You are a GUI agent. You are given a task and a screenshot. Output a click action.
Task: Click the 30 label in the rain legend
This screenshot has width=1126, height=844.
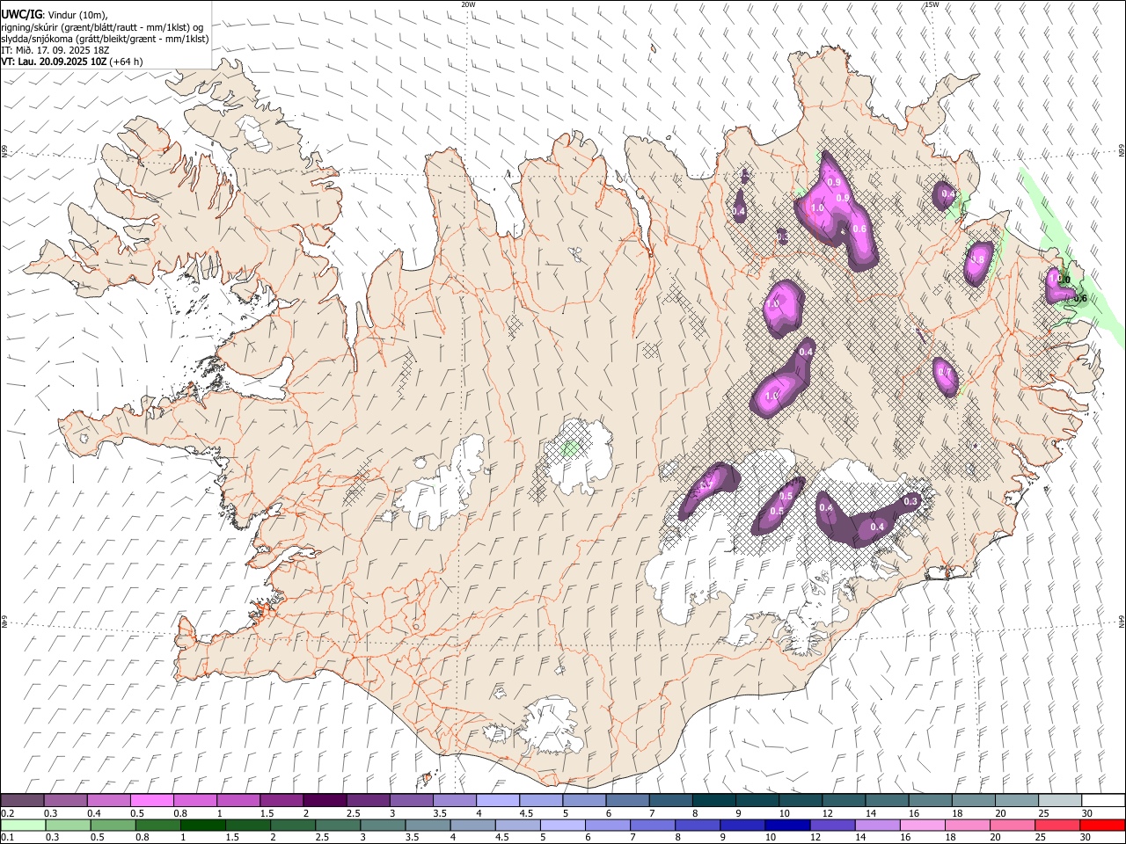1086,838
